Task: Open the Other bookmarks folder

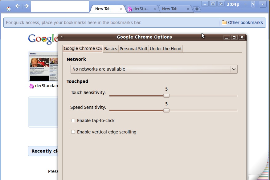Action: 242,22
